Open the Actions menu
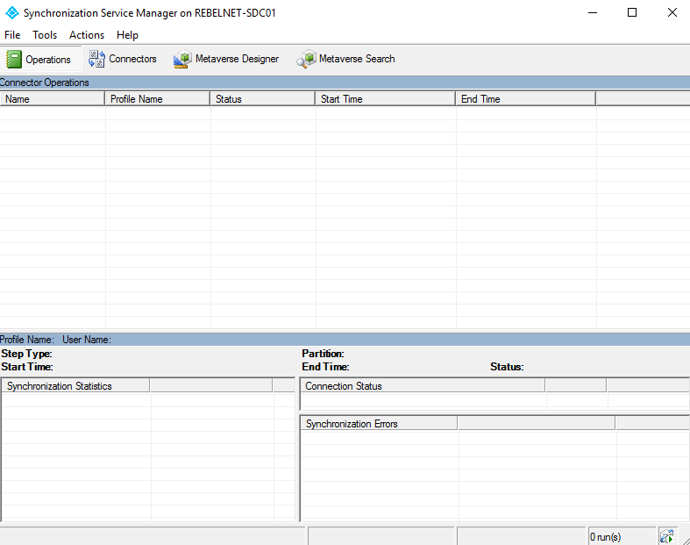690x545 pixels. (x=87, y=35)
